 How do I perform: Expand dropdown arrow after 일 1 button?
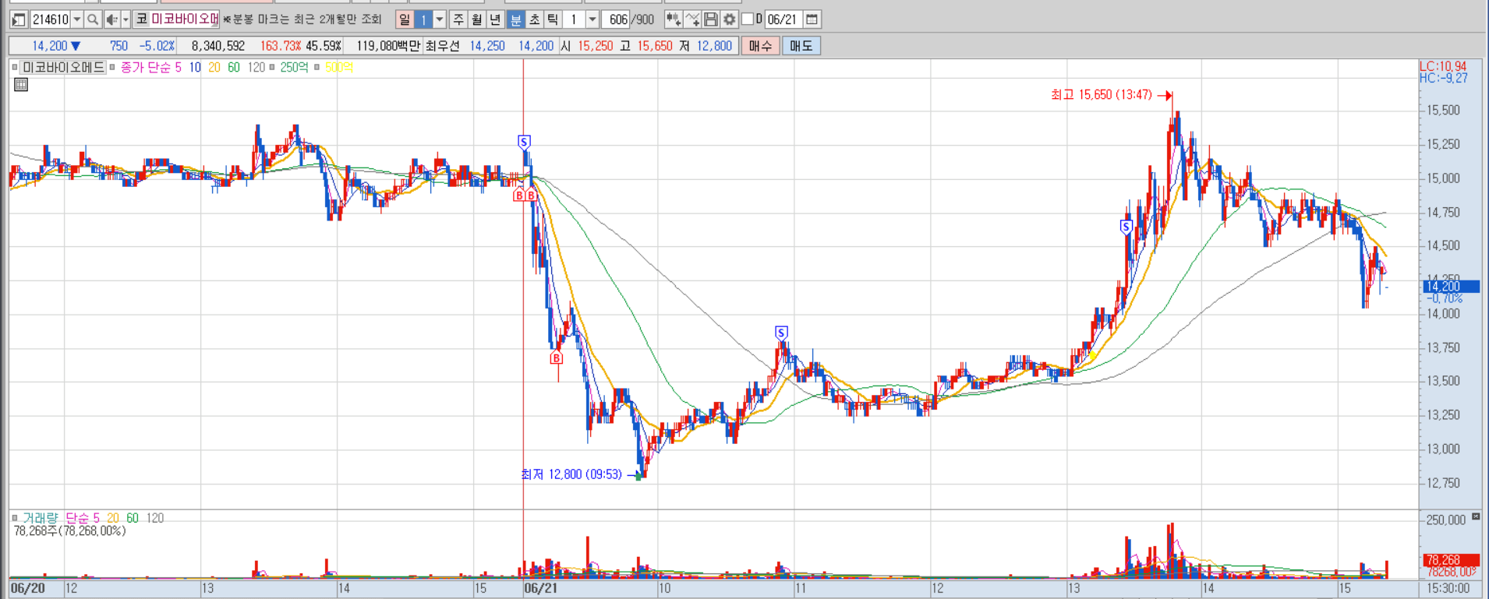[440, 19]
